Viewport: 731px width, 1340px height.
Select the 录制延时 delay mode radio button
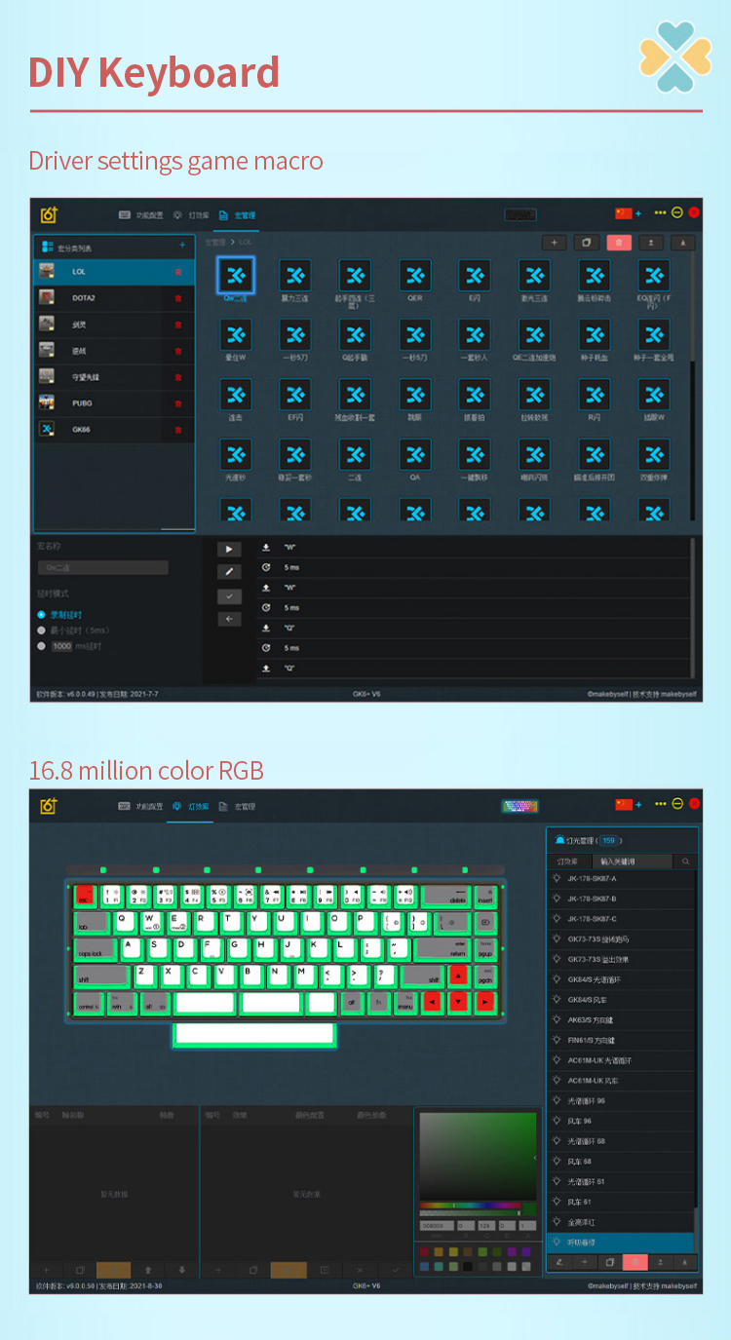coord(41,615)
